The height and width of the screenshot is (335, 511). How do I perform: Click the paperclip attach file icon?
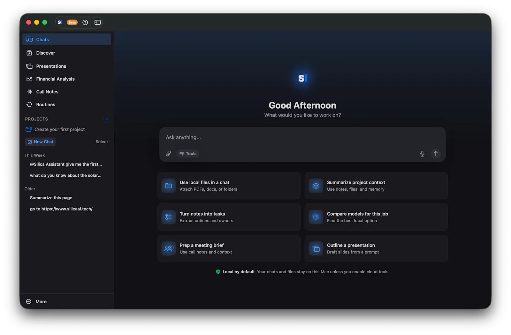click(168, 154)
